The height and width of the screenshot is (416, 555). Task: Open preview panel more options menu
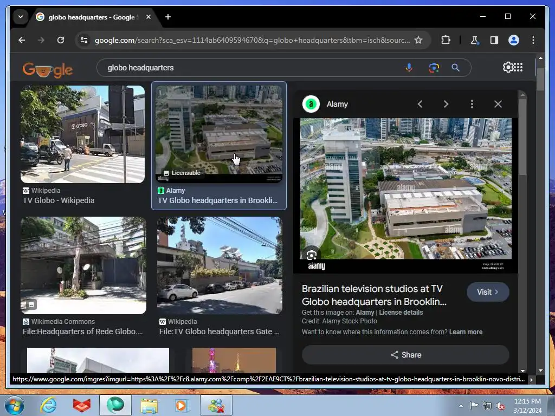tap(472, 104)
